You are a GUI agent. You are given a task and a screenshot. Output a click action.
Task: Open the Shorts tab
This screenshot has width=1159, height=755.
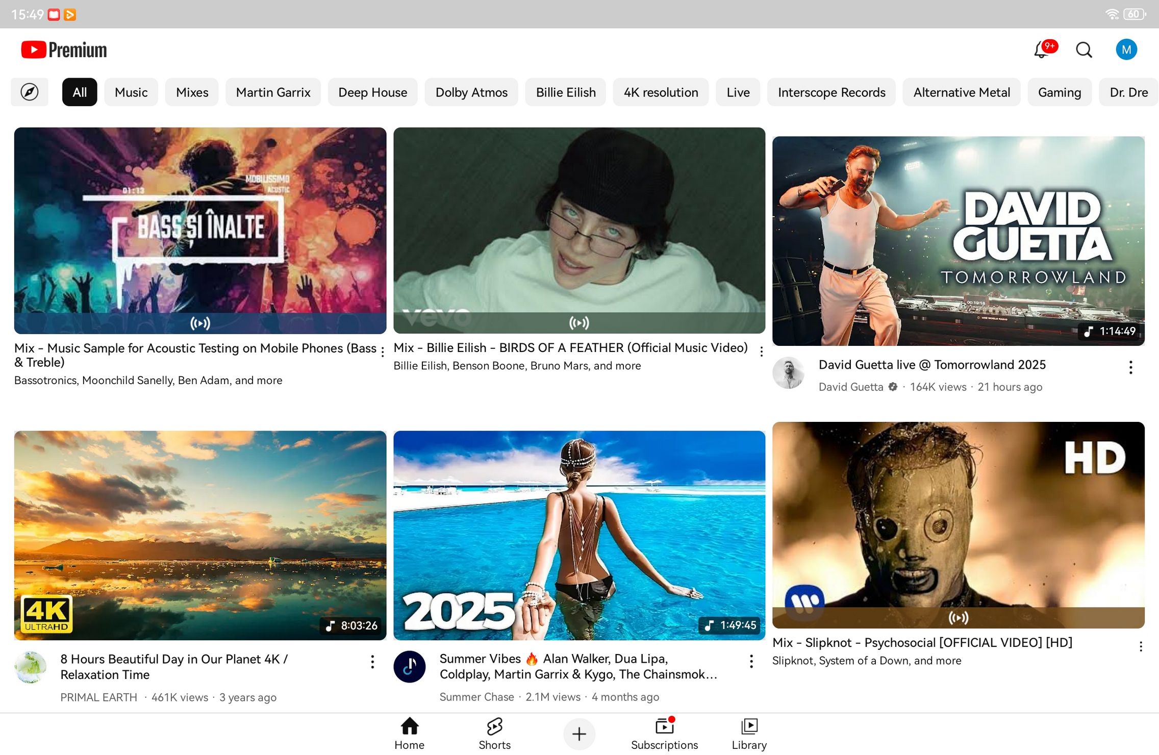tap(494, 734)
